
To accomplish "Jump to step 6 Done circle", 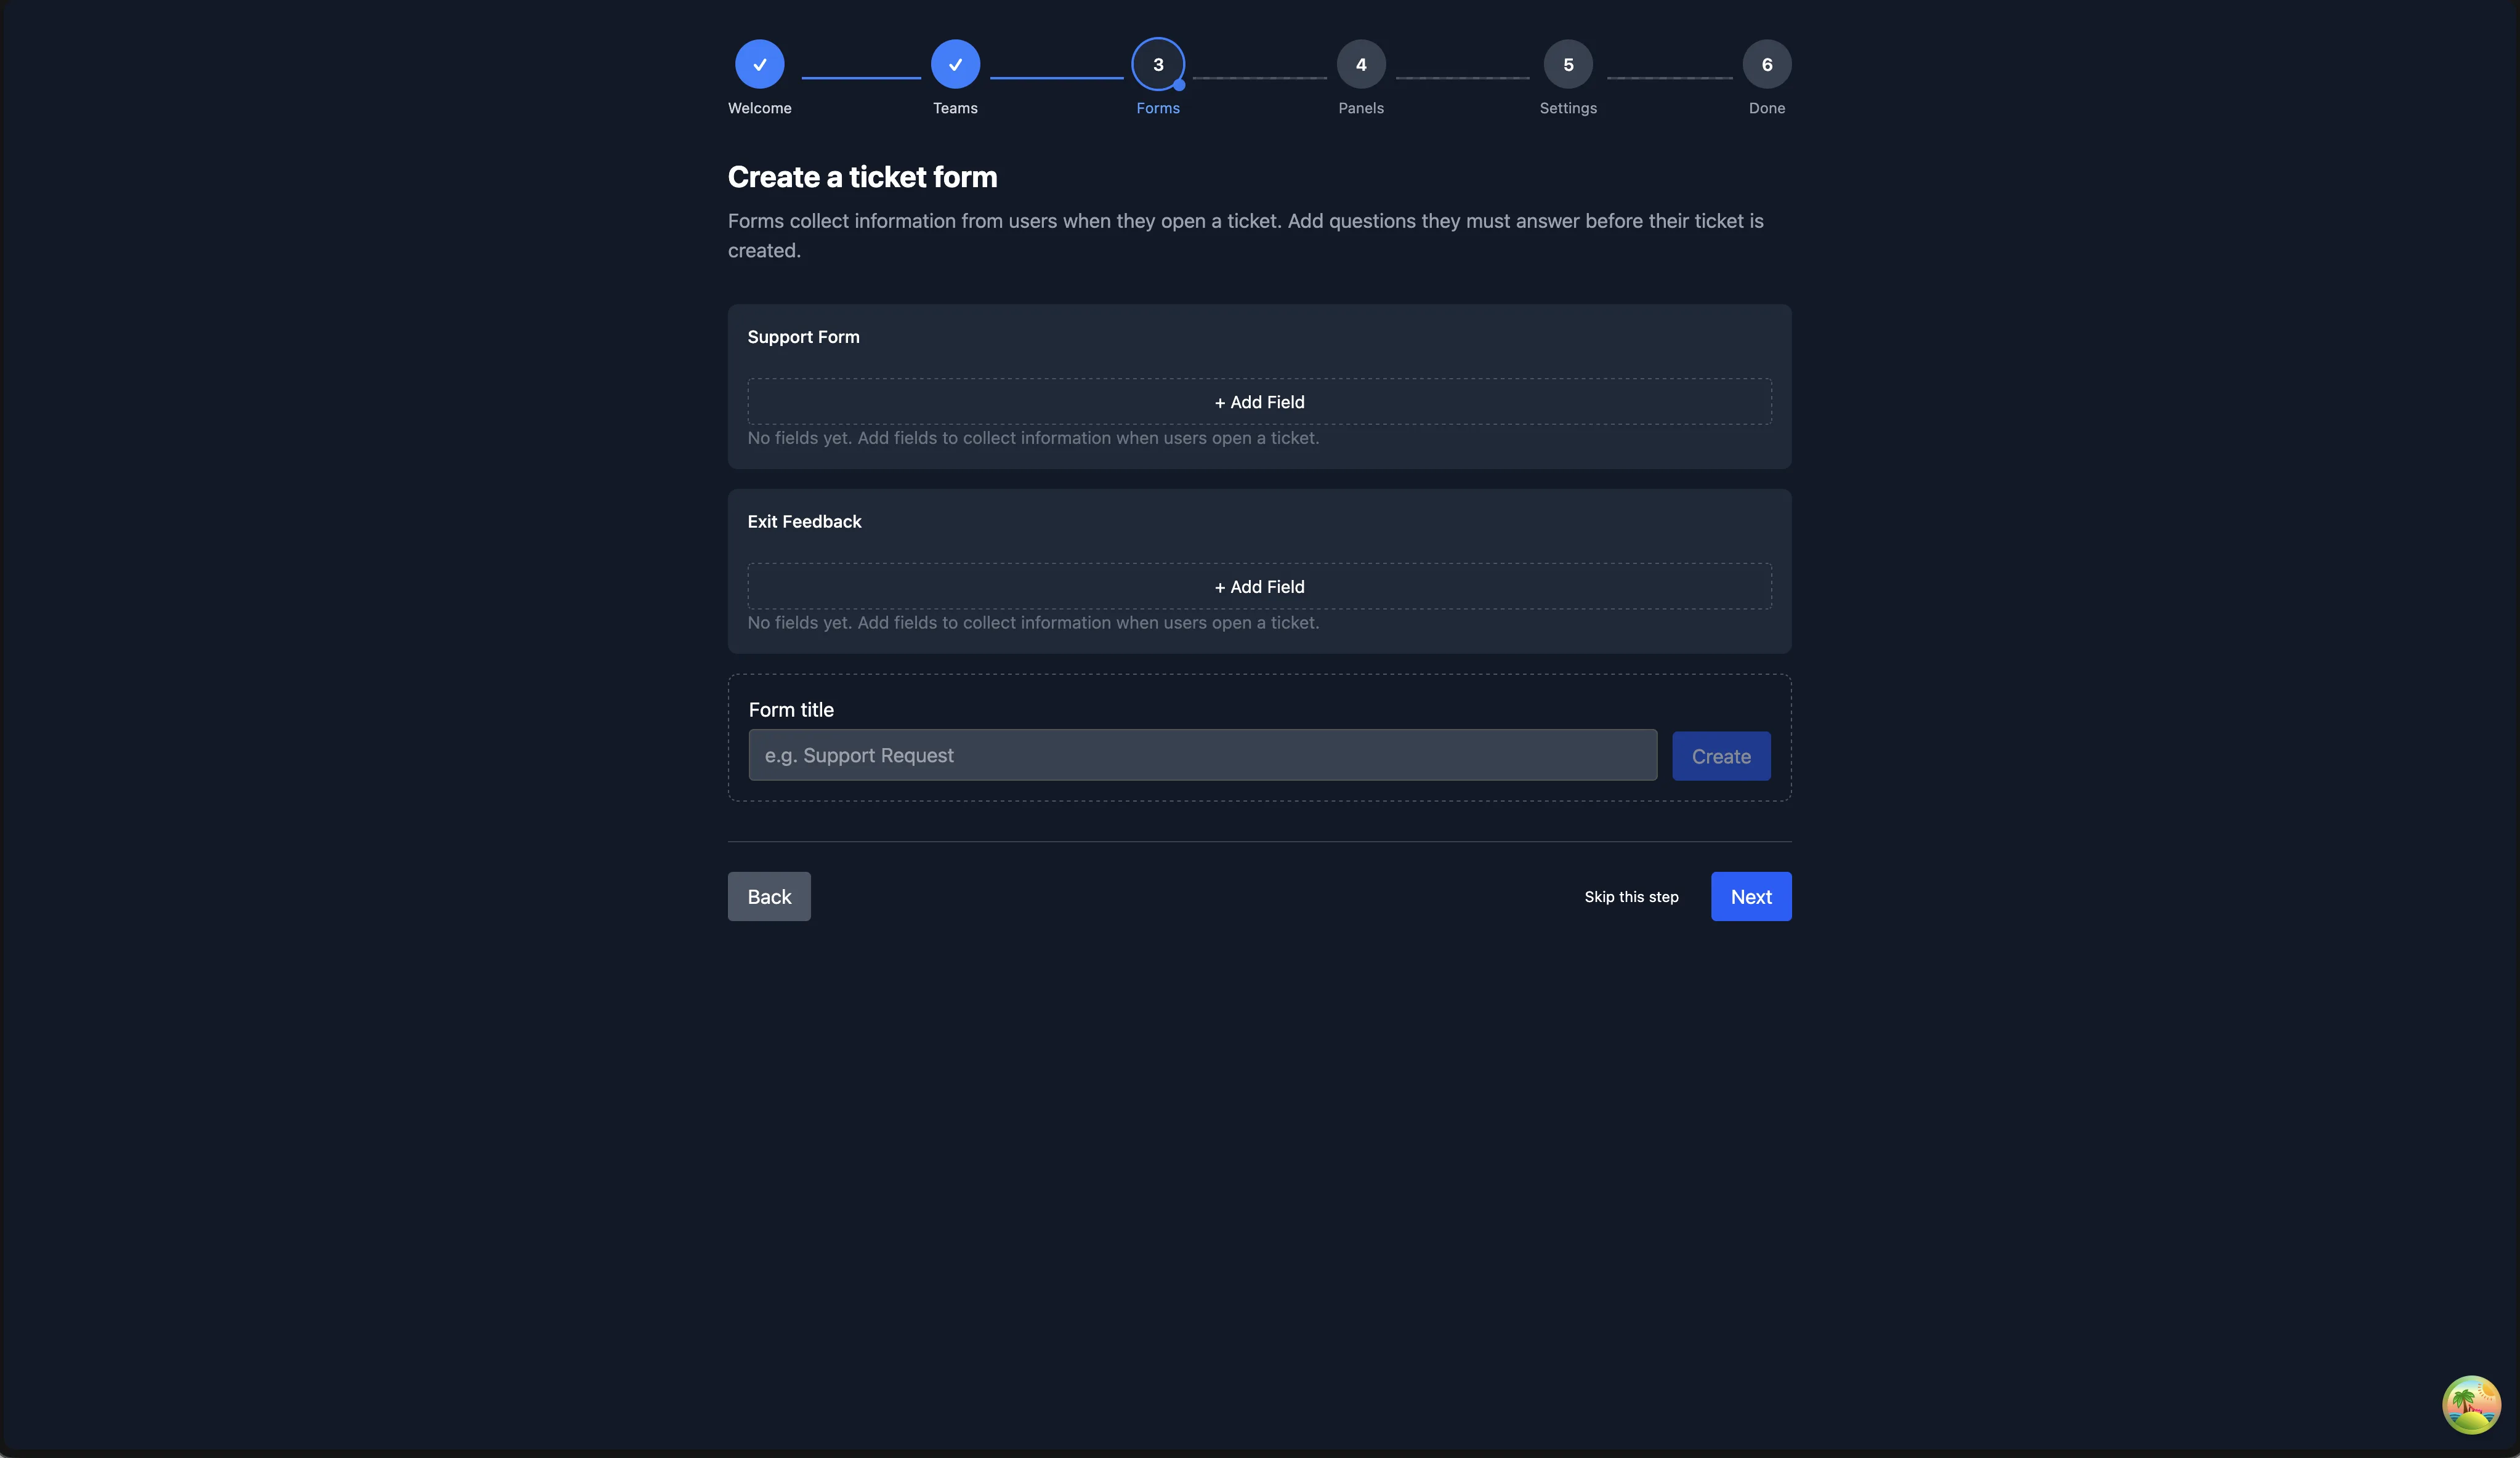I will (1767, 64).
